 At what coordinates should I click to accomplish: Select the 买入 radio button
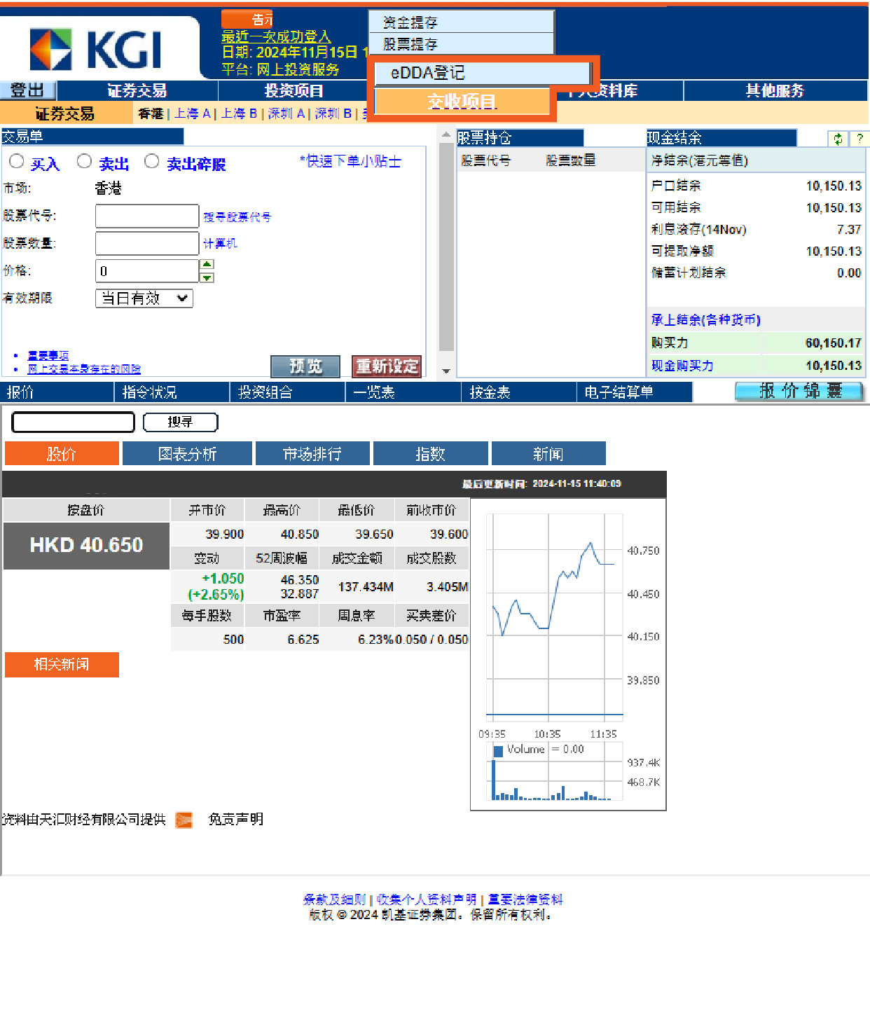tap(17, 162)
